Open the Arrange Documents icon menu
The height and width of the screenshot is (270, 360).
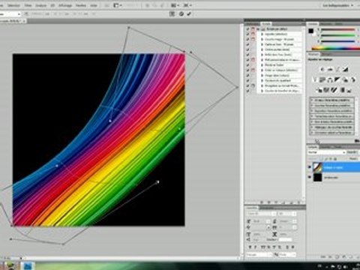(175, 5)
